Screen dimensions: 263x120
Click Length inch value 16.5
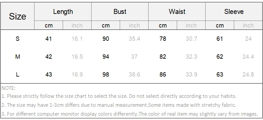tap(77, 57)
